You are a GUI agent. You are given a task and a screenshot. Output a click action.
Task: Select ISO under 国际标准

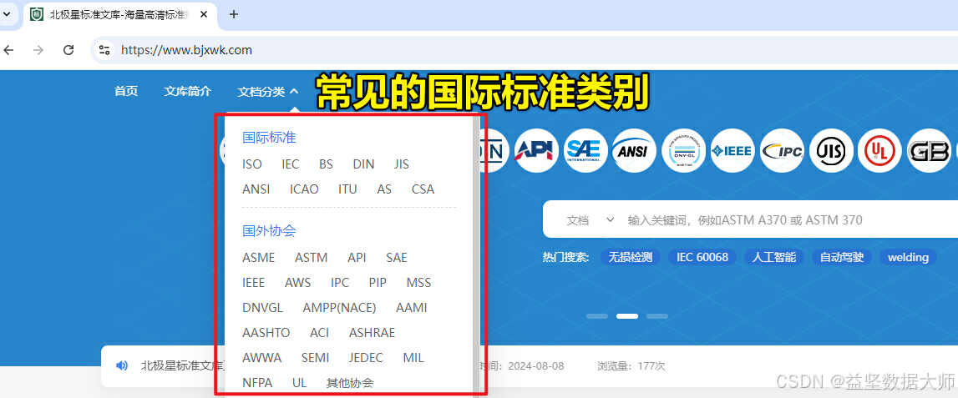(x=251, y=164)
